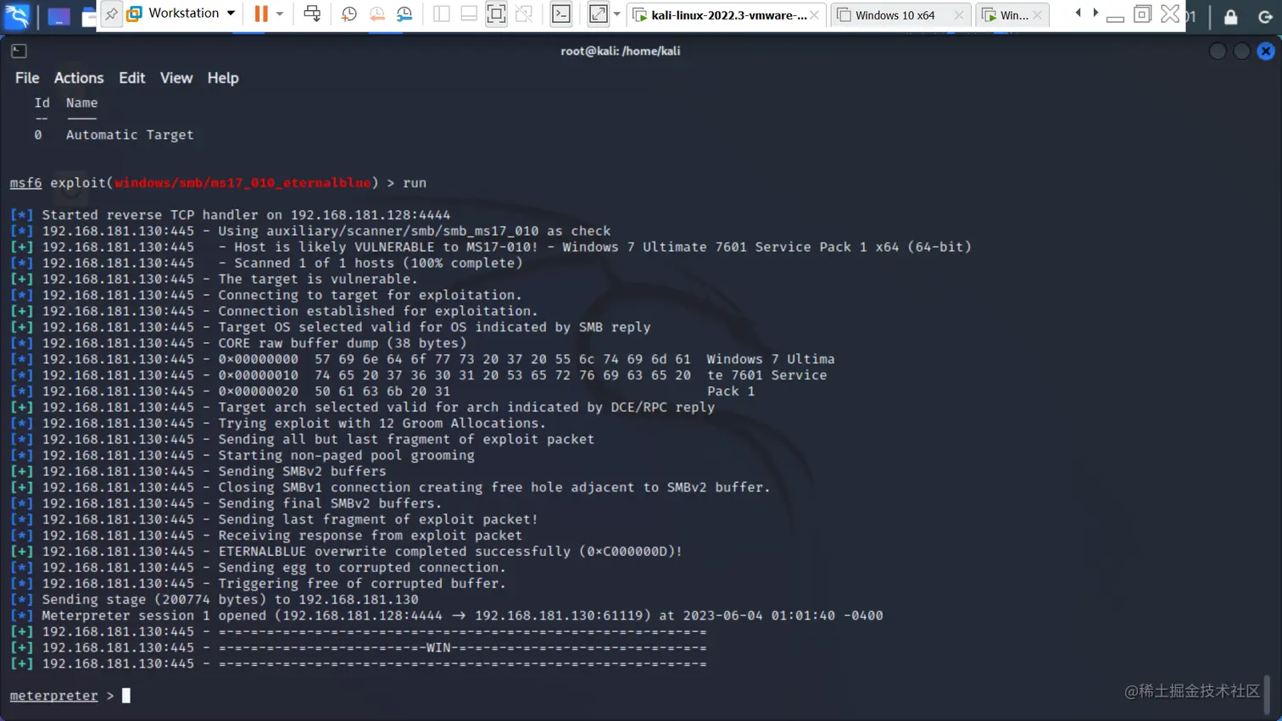
Task: Click windows/smb/ms17_010_eternalblue module name
Action: [242, 183]
